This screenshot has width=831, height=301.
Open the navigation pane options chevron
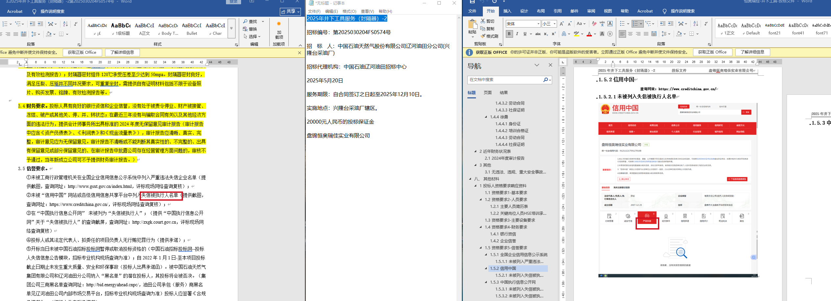point(537,65)
